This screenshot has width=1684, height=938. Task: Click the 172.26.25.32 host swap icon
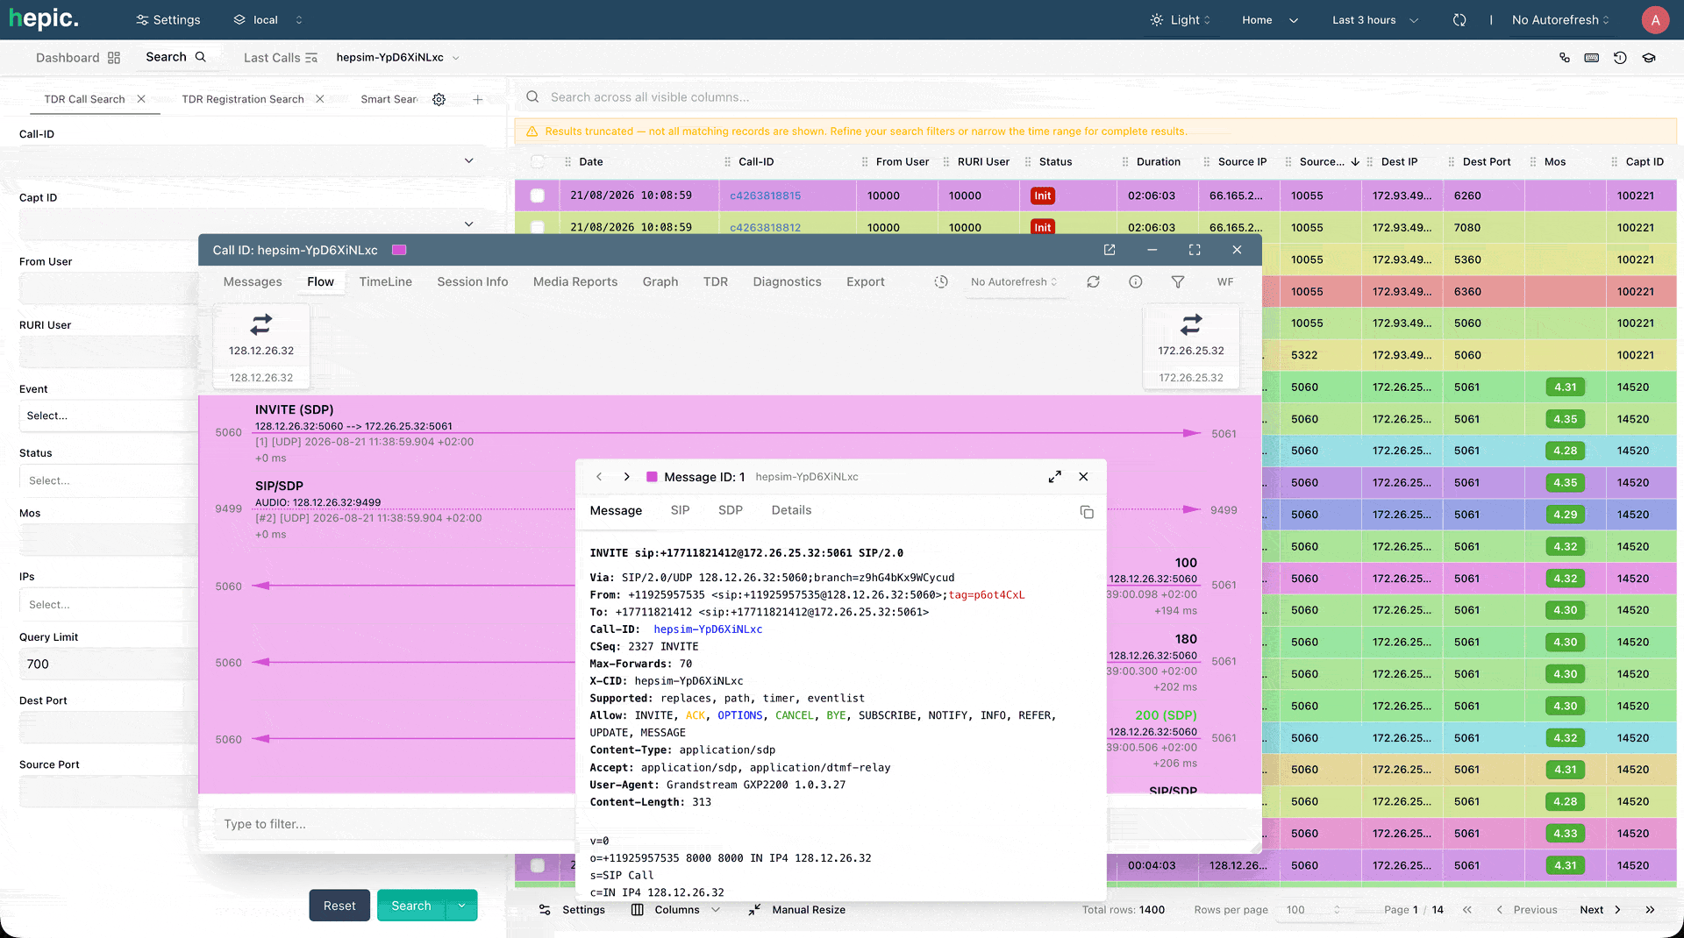point(1191,325)
